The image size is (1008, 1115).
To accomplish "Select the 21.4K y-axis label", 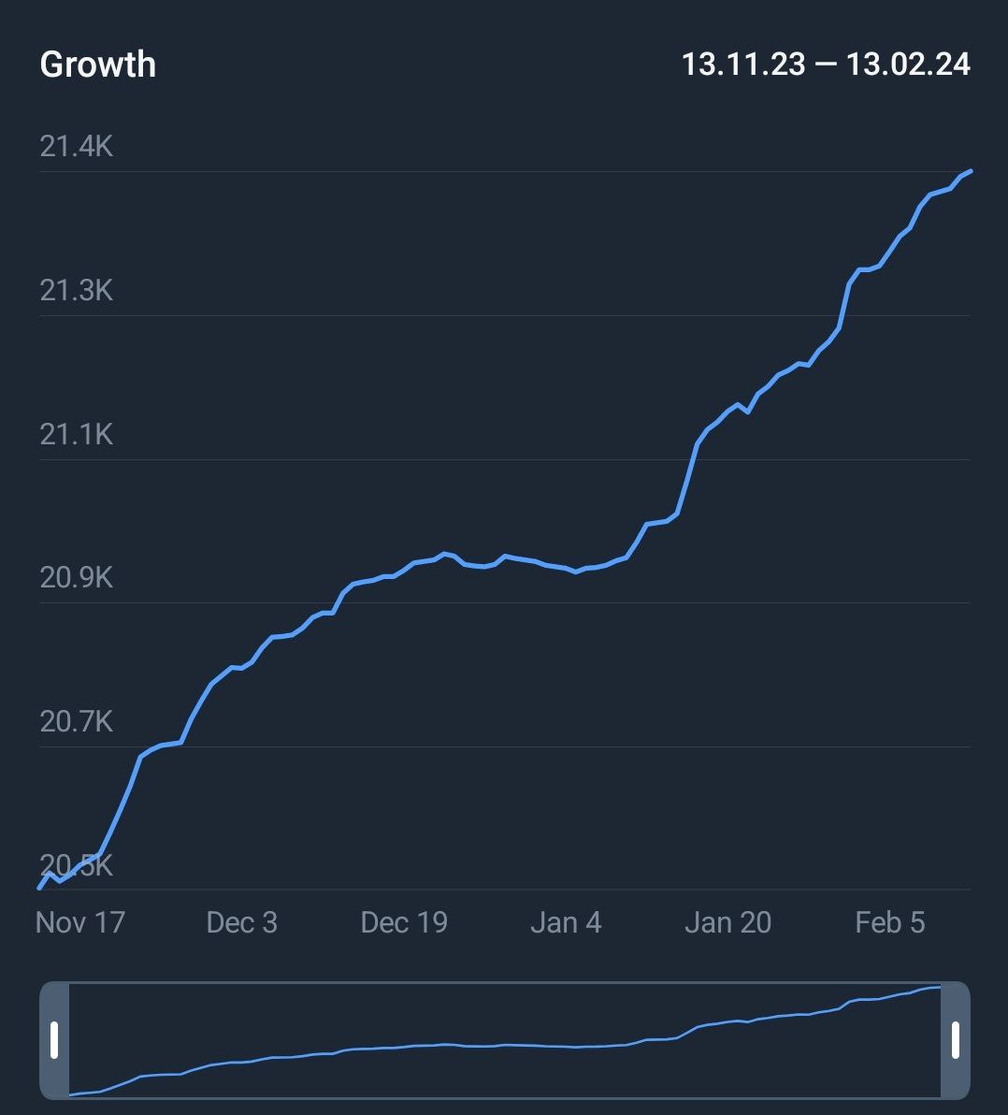I will pyautogui.click(x=76, y=146).
